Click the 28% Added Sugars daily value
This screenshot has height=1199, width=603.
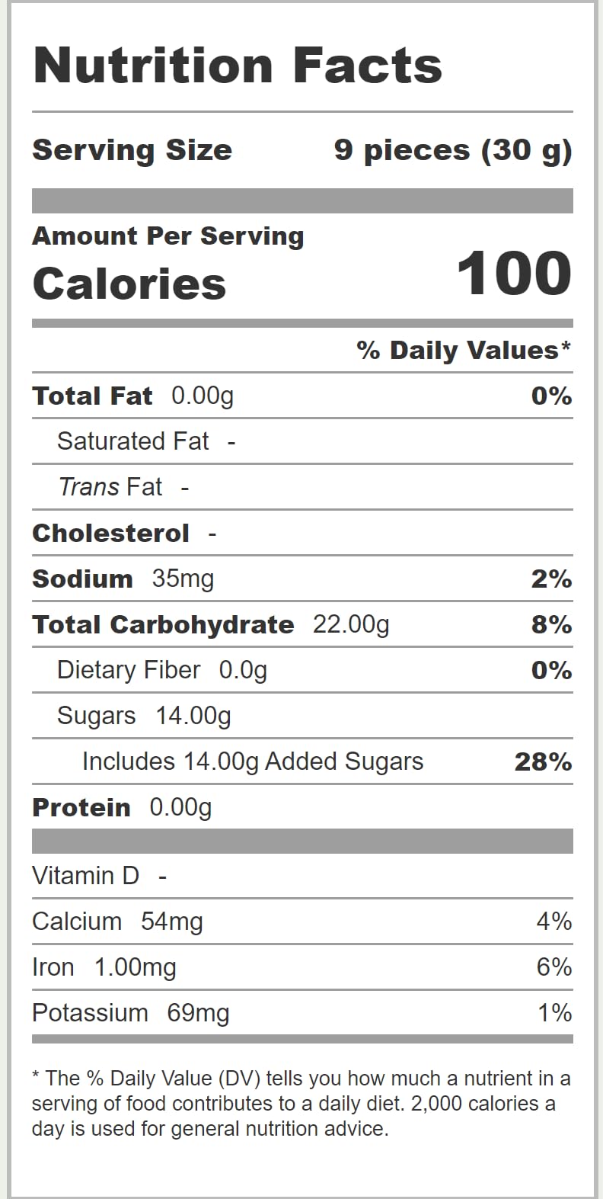click(x=543, y=762)
